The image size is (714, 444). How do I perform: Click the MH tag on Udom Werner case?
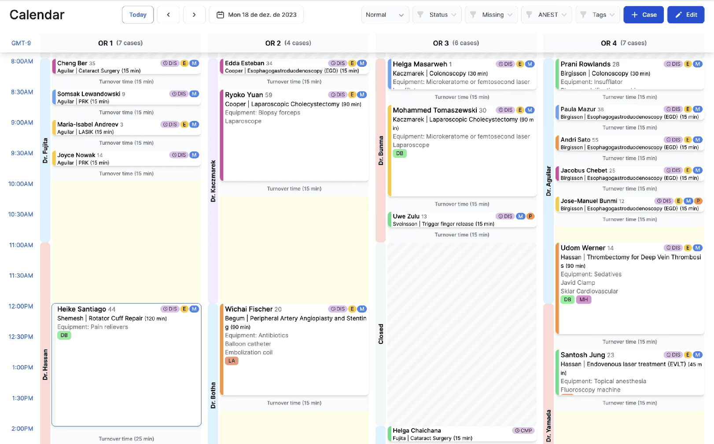click(x=584, y=300)
